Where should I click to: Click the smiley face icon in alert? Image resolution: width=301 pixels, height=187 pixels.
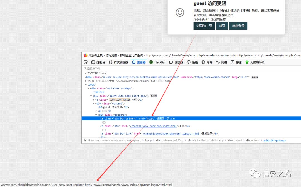click(180, 13)
